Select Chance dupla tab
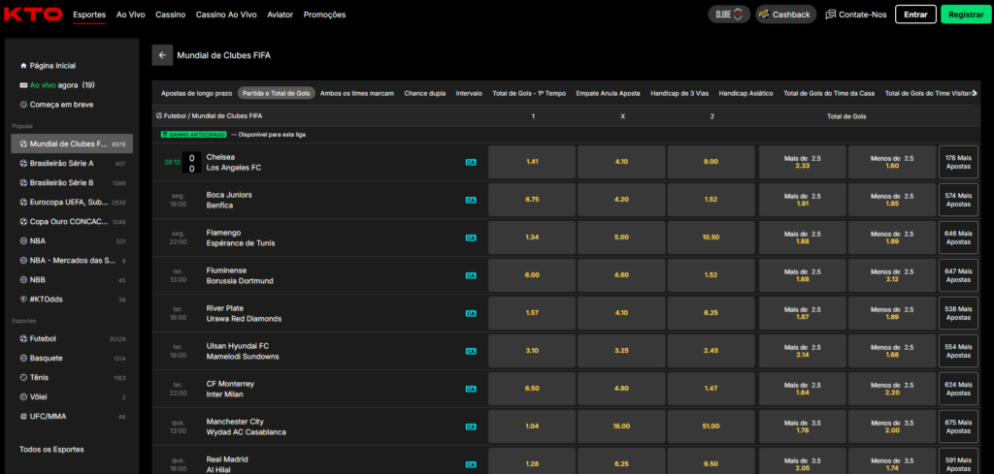 point(425,93)
